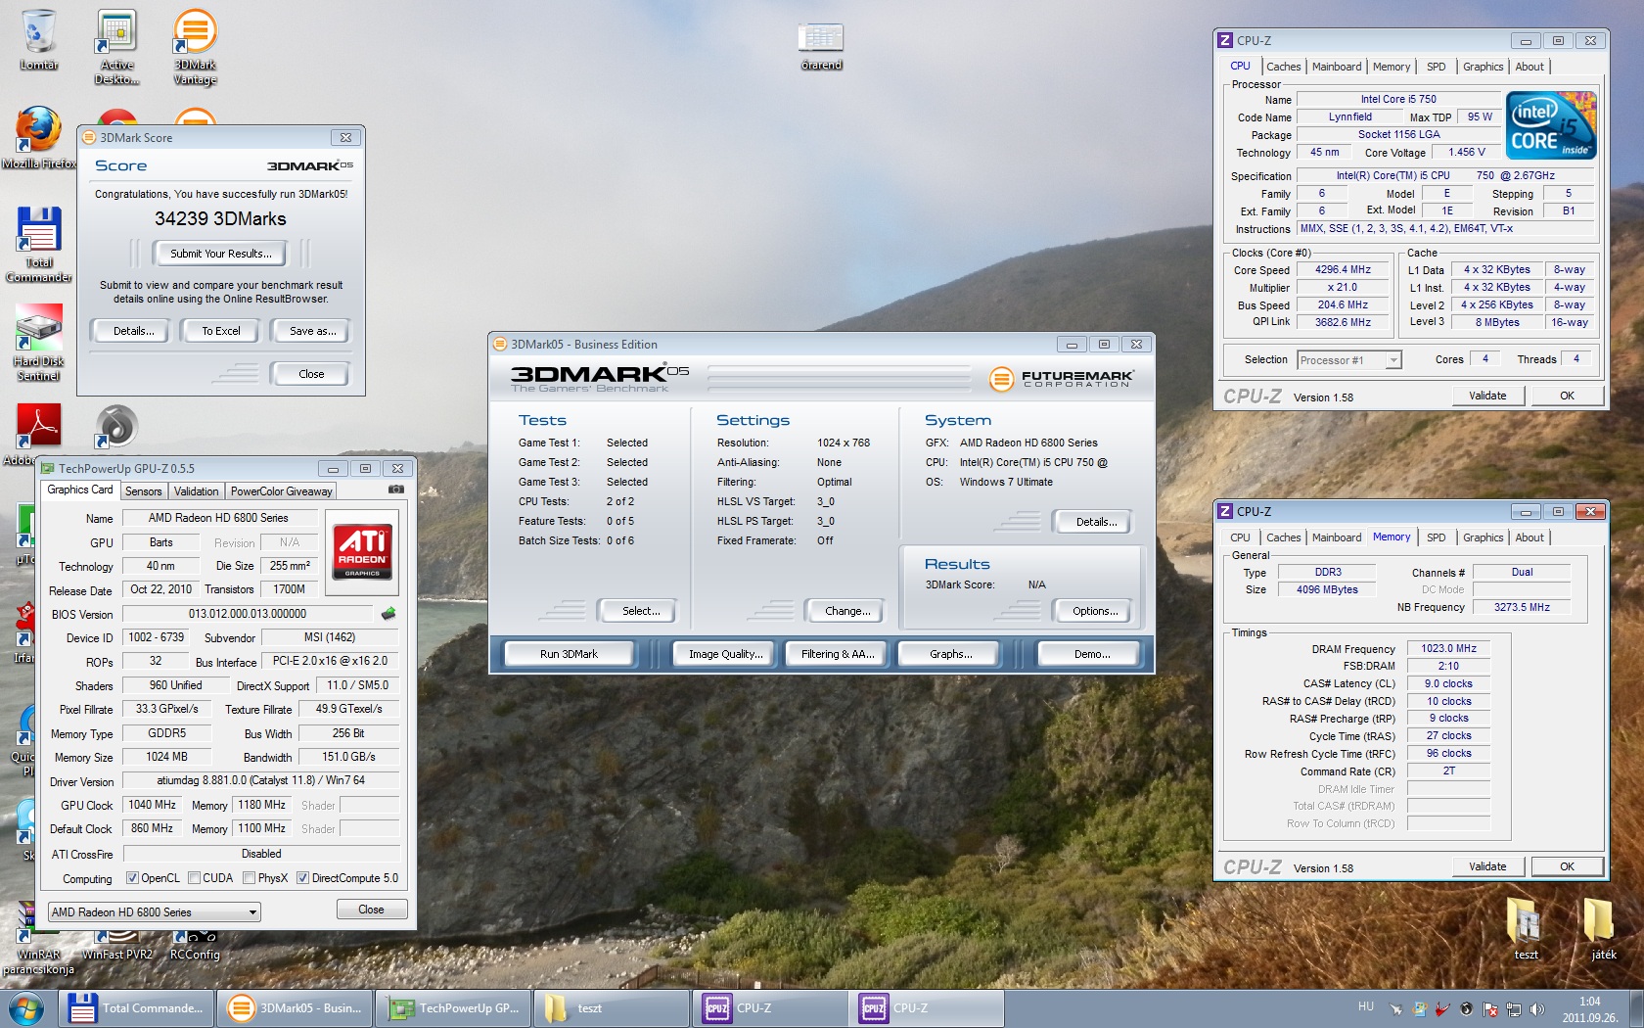The width and height of the screenshot is (1644, 1028).
Task: Click the Action Center flag tray icon
Action: (1490, 1008)
